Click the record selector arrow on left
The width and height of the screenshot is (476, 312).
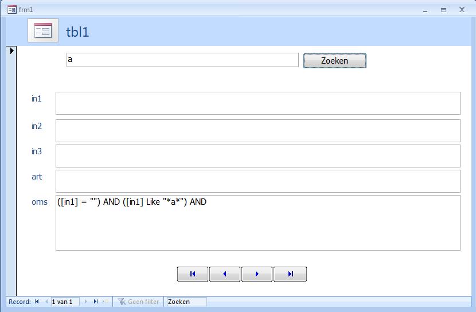[x=11, y=50]
